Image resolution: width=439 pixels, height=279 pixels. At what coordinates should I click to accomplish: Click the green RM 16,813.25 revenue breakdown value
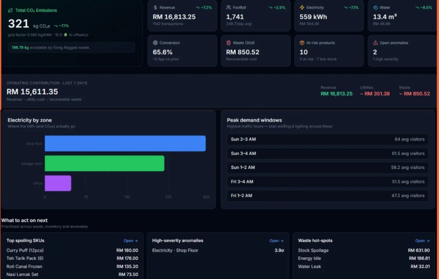click(337, 94)
